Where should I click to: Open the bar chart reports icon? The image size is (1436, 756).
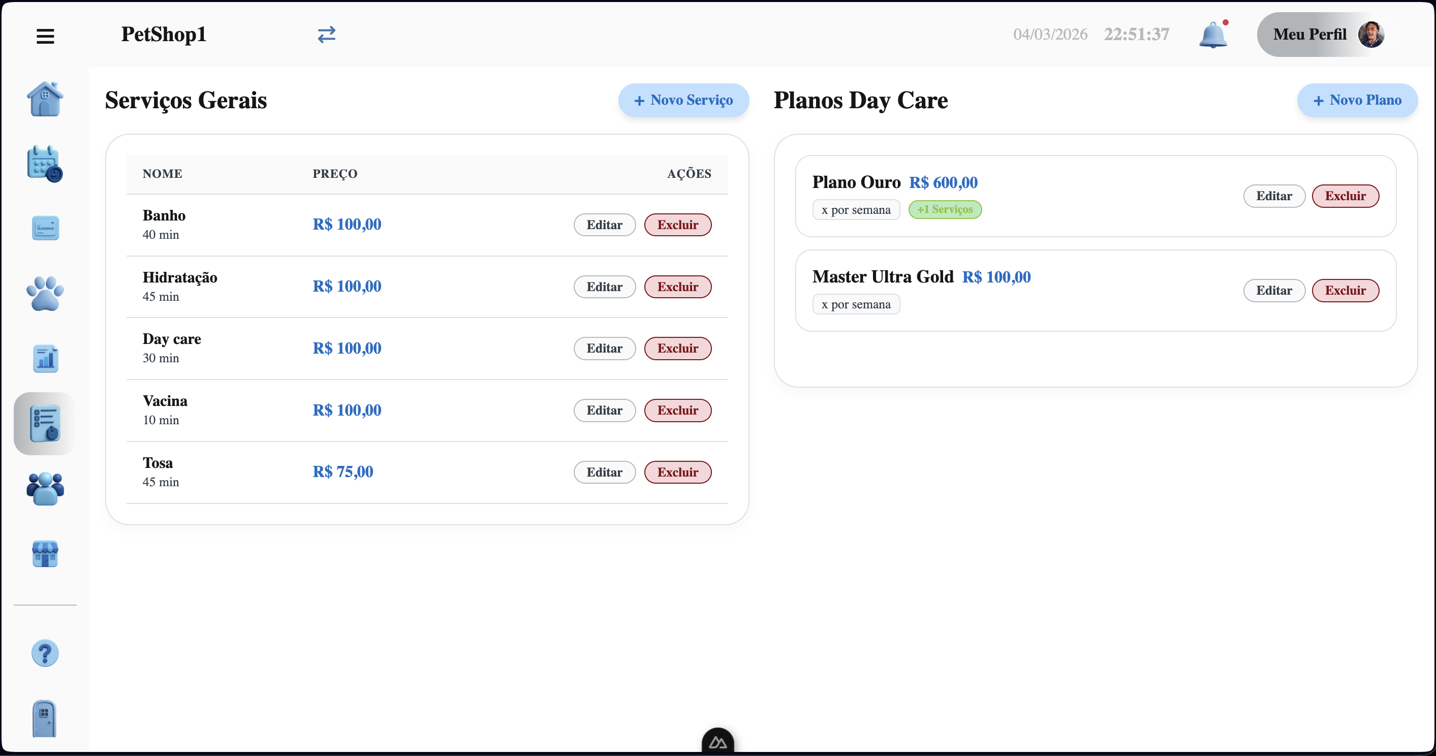(45, 359)
